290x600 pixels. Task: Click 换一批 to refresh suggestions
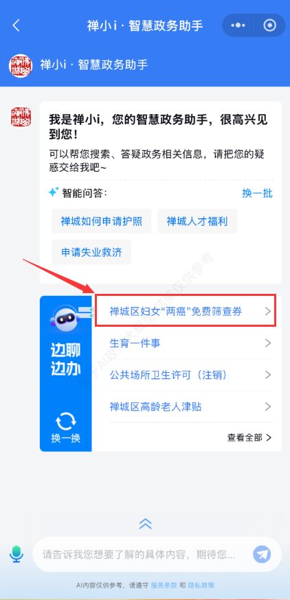257,193
